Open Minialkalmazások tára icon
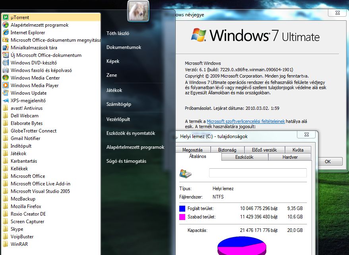The image size is (349, 255). (x=6, y=48)
